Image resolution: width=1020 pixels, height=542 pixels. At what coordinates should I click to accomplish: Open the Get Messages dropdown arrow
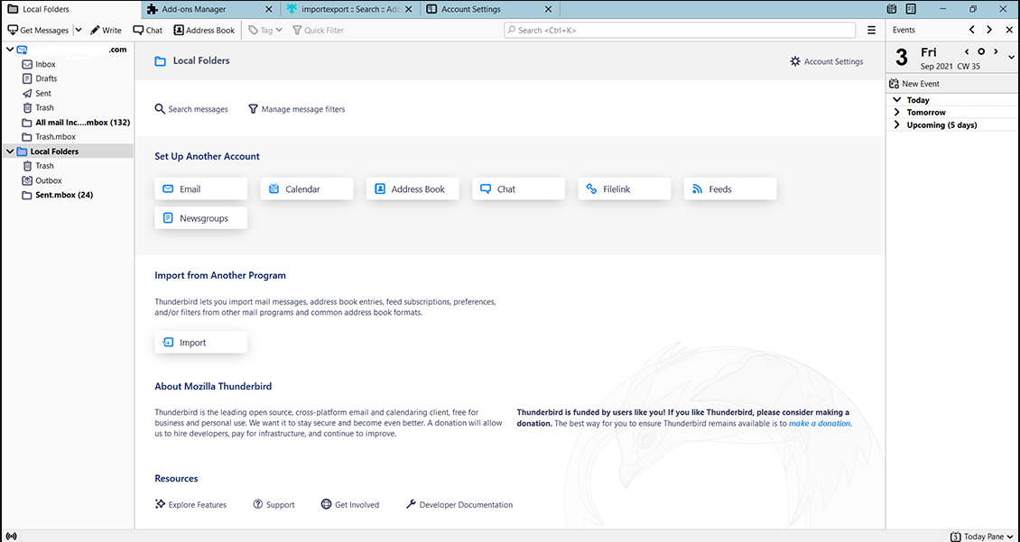78,30
